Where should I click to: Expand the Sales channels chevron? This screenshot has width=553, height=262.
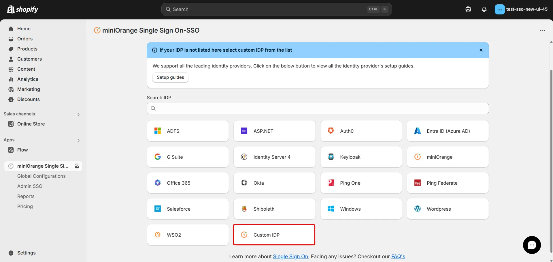[78, 115]
